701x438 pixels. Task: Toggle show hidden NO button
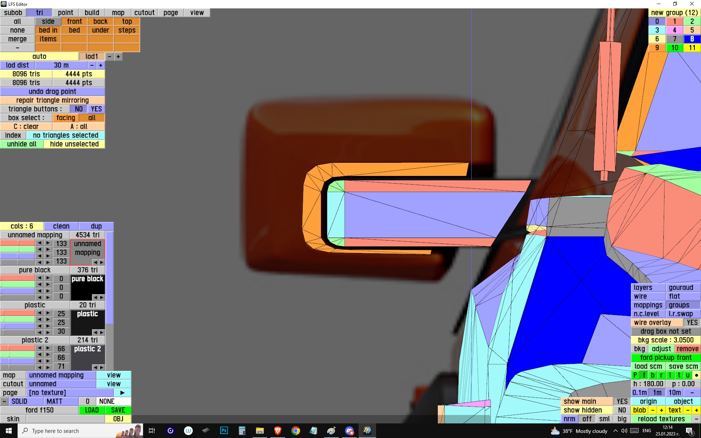coord(622,410)
